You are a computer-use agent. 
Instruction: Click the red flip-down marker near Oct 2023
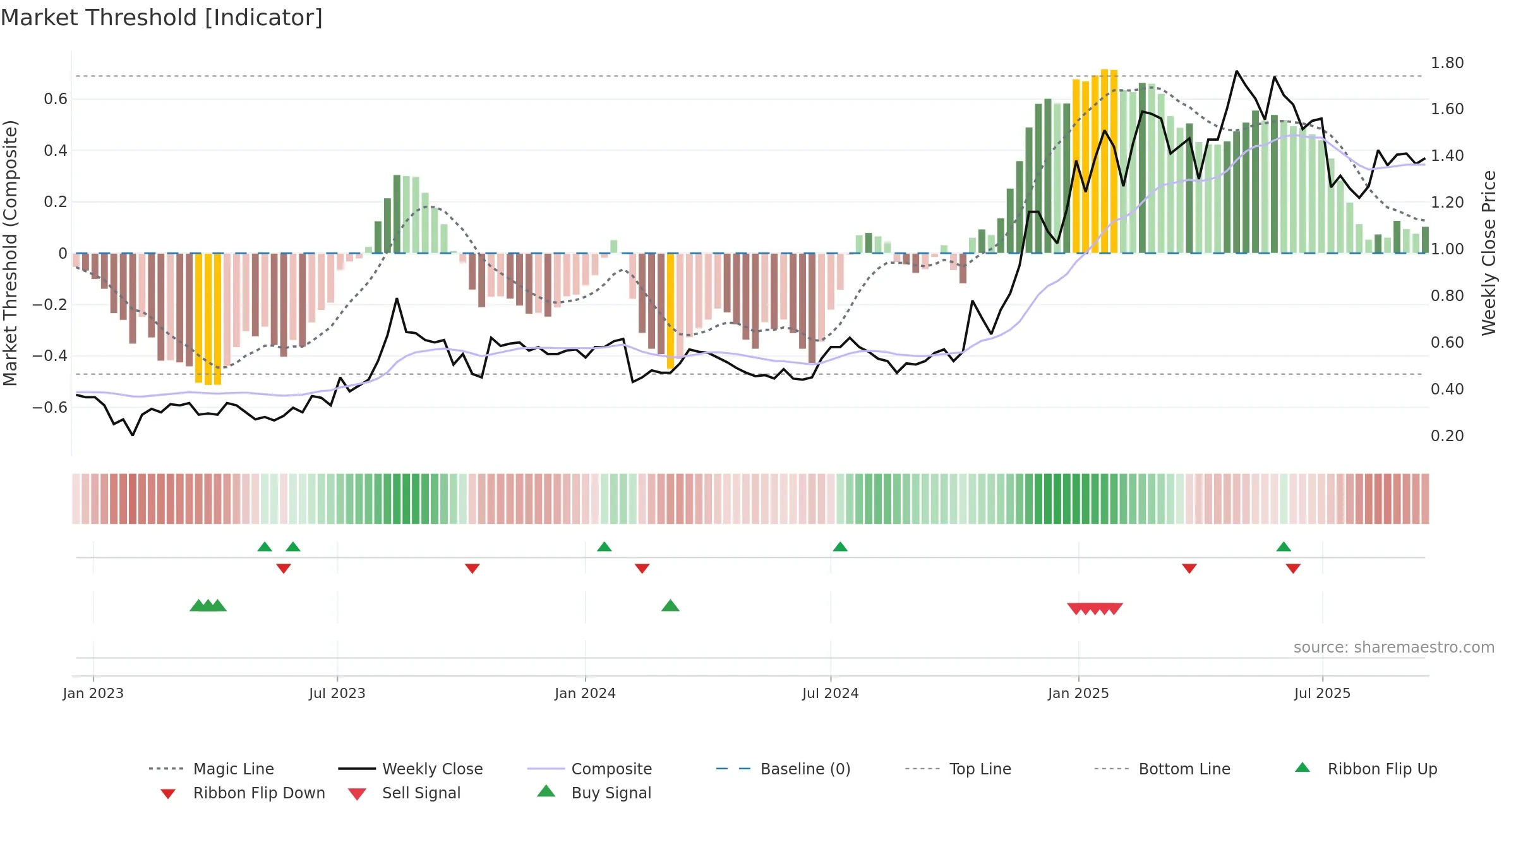point(472,569)
